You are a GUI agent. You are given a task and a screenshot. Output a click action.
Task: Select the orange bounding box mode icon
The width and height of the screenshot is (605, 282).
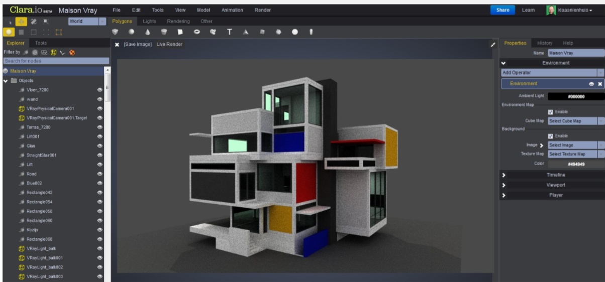click(x=58, y=32)
